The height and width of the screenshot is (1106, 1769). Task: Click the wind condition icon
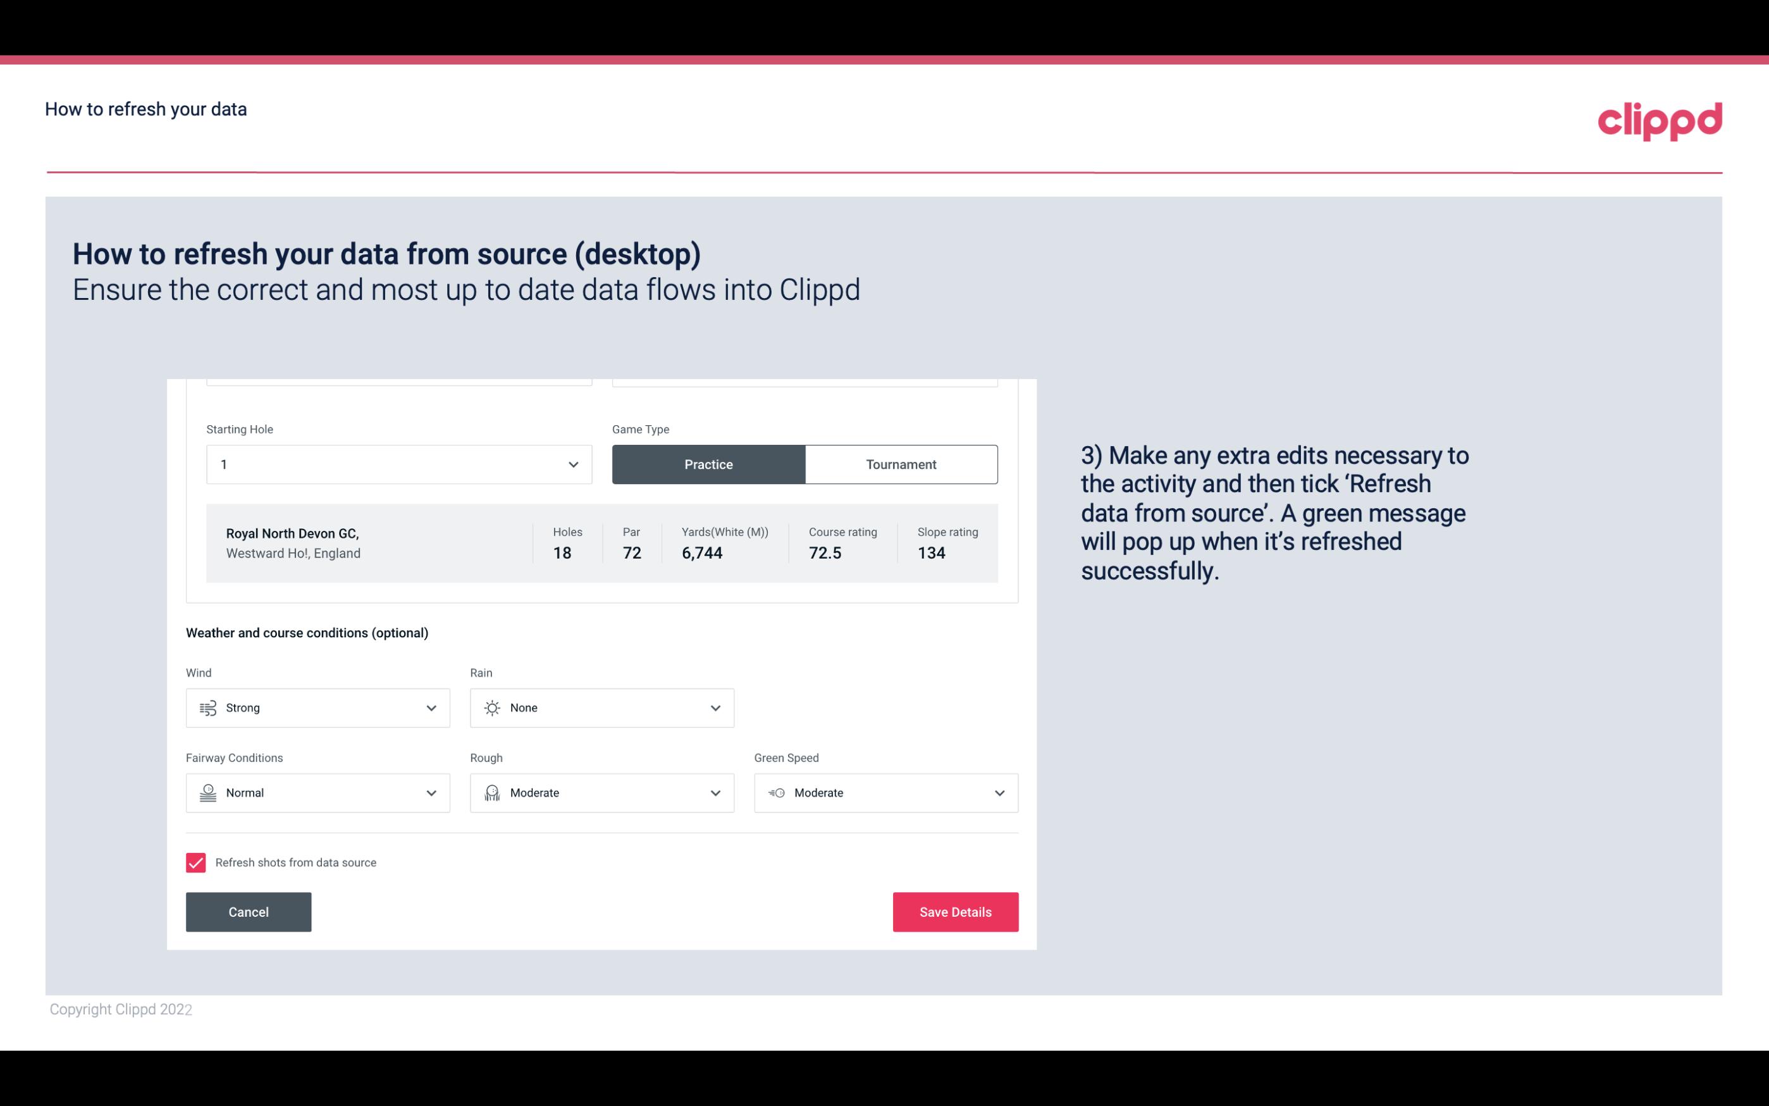click(207, 707)
